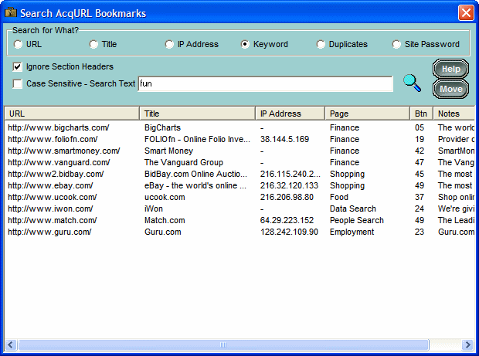
Task: Select the Site Password radio button
Action: click(396, 44)
